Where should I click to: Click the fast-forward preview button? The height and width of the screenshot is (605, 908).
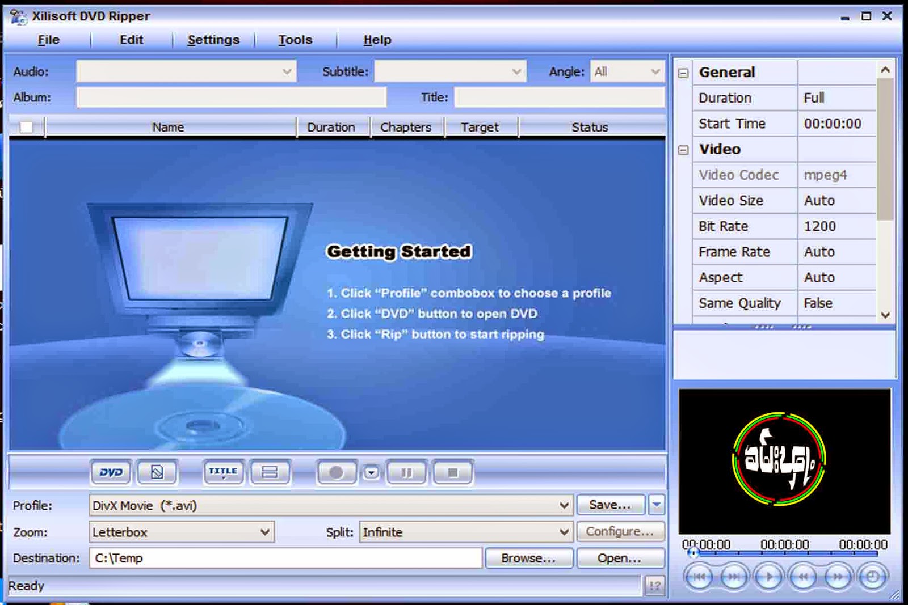point(838,577)
